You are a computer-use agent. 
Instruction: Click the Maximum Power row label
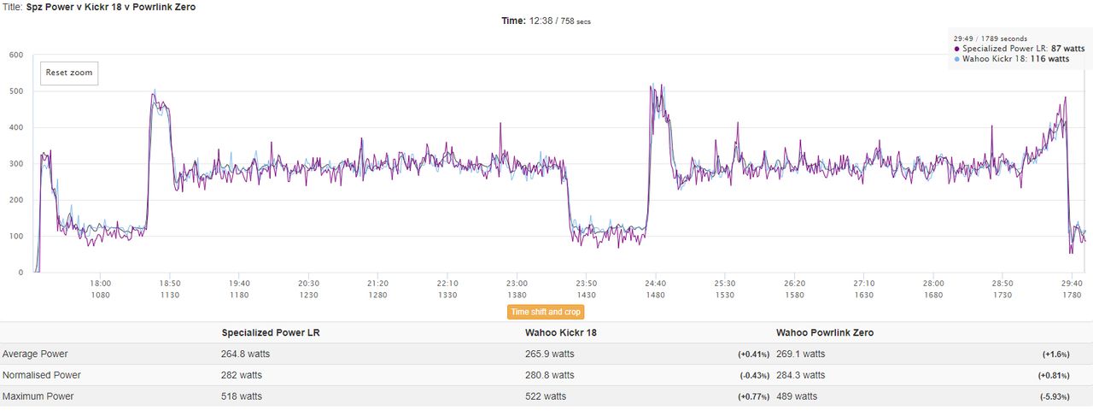pyautogui.click(x=38, y=396)
